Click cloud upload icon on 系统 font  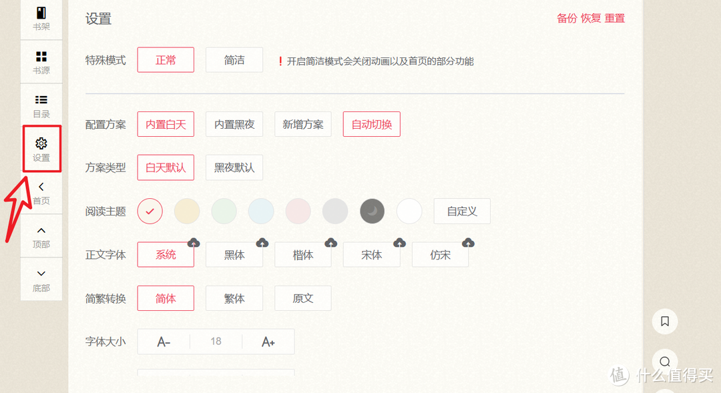click(194, 243)
